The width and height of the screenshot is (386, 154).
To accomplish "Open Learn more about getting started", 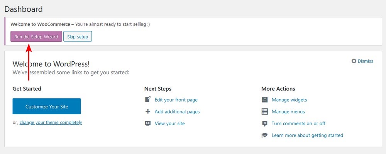I will coord(307,135).
